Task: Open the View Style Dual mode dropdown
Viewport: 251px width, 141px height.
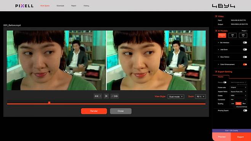Action: tap(176, 96)
